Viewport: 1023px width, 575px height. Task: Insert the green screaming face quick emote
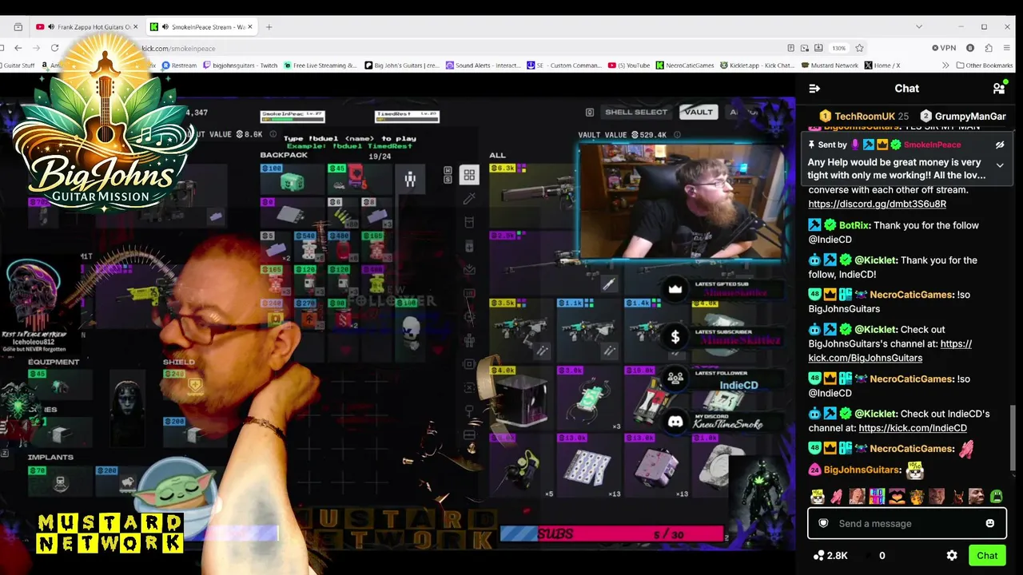997,497
